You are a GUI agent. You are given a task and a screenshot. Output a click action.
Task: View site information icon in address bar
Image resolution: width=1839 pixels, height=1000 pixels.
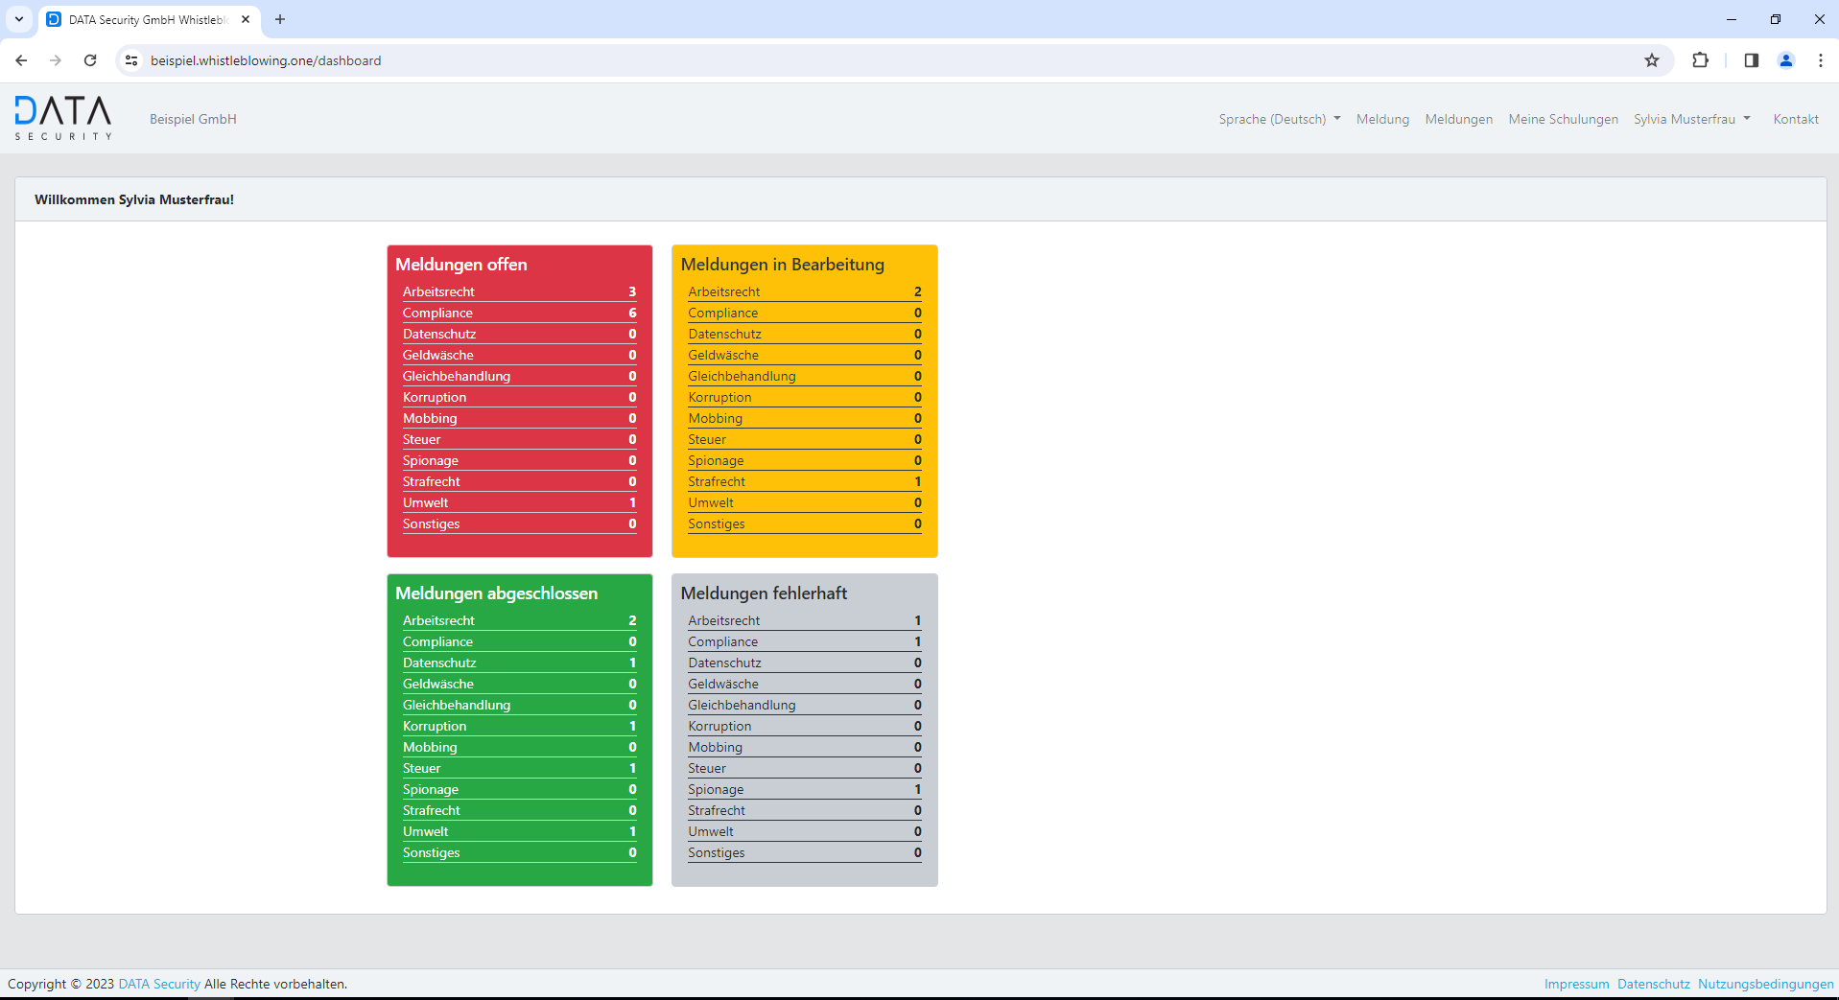point(132,60)
